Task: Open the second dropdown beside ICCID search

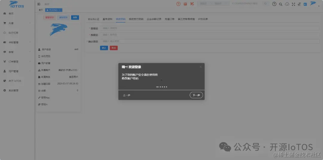Action: click(220, 4)
